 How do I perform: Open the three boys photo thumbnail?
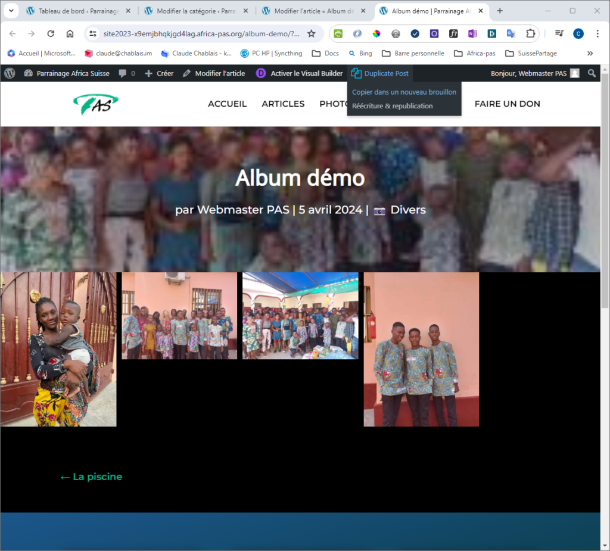421,349
